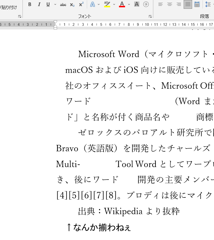
Task: Click in line 'き、後にワード'
Action: click(87, 180)
